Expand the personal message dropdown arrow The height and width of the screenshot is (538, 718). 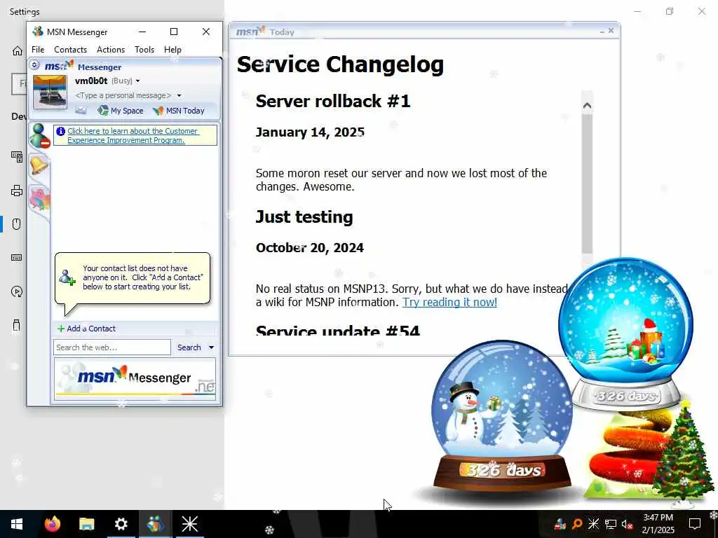point(179,95)
